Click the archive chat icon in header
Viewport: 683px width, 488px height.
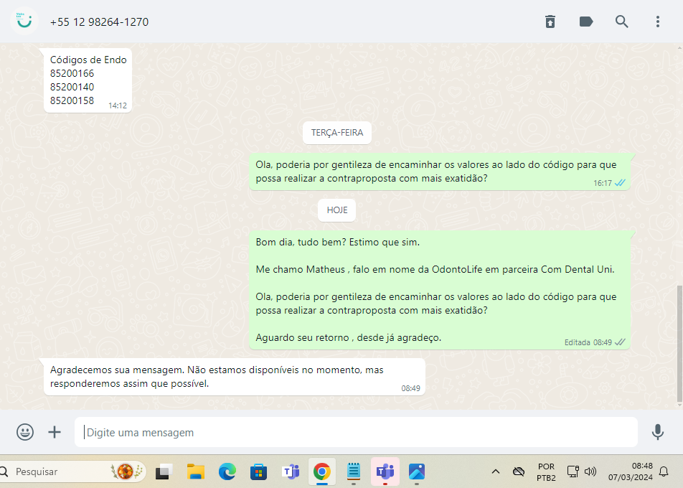550,22
